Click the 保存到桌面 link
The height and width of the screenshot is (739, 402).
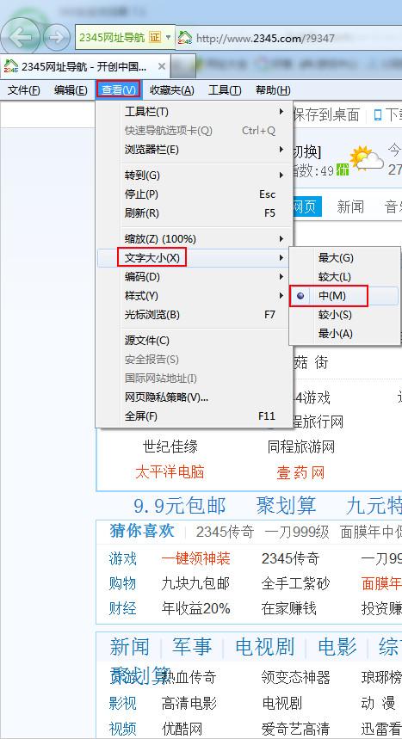326,114
